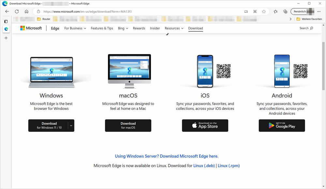The width and height of the screenshot is (326, 189).
Task: Click the iOS QR code
Action: pyautogui.click(x=224, y=71)
